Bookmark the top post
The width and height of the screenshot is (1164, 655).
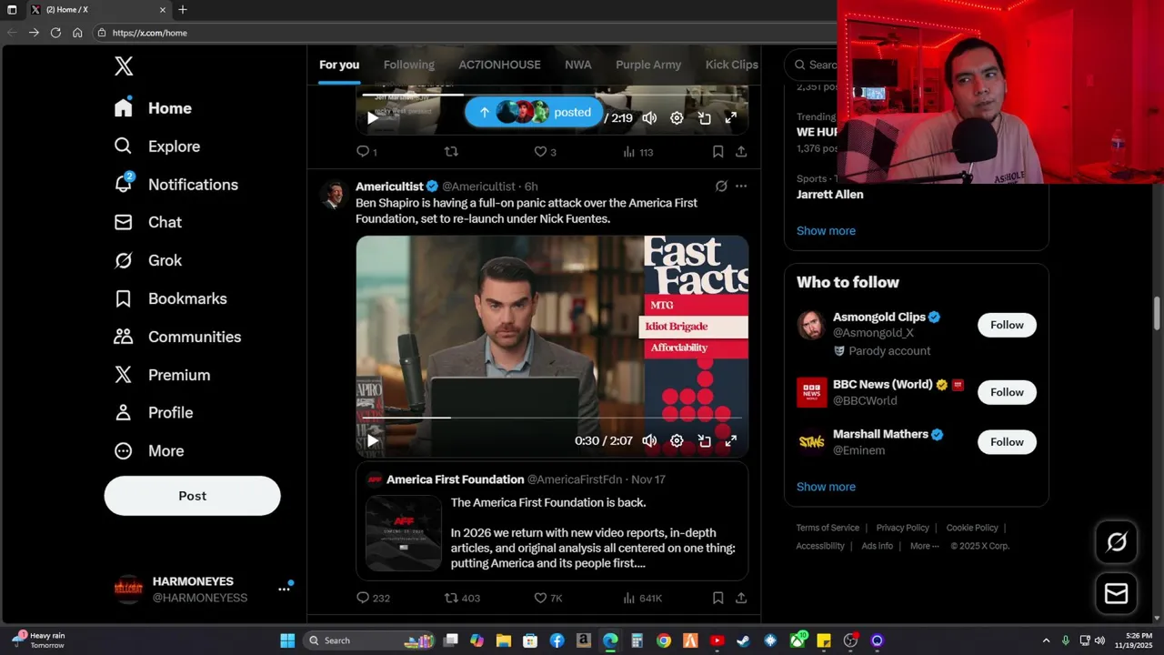[x=717, y=152]
